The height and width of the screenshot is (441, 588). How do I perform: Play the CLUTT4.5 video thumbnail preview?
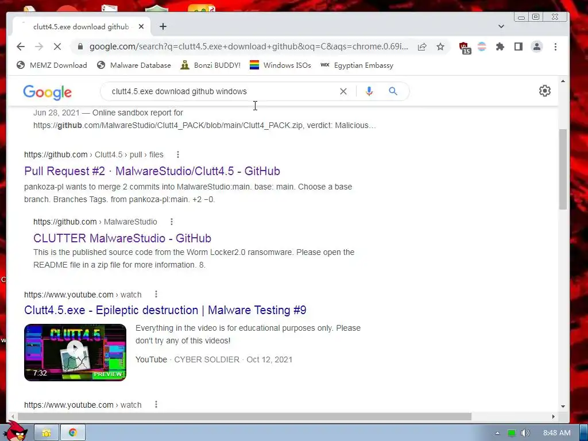pyautogui.click(x=75, y=353)
